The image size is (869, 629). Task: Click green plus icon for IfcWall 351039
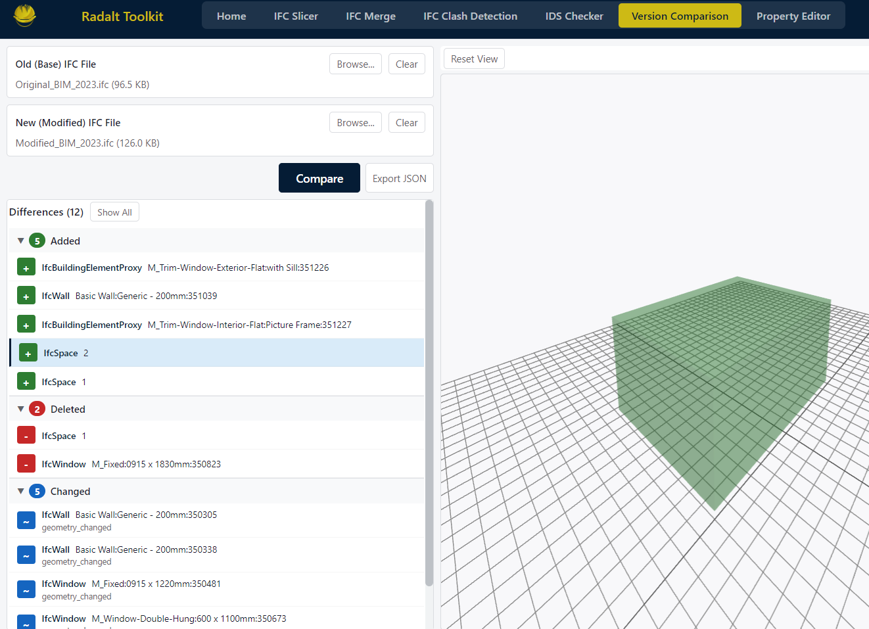click(26, 296)
